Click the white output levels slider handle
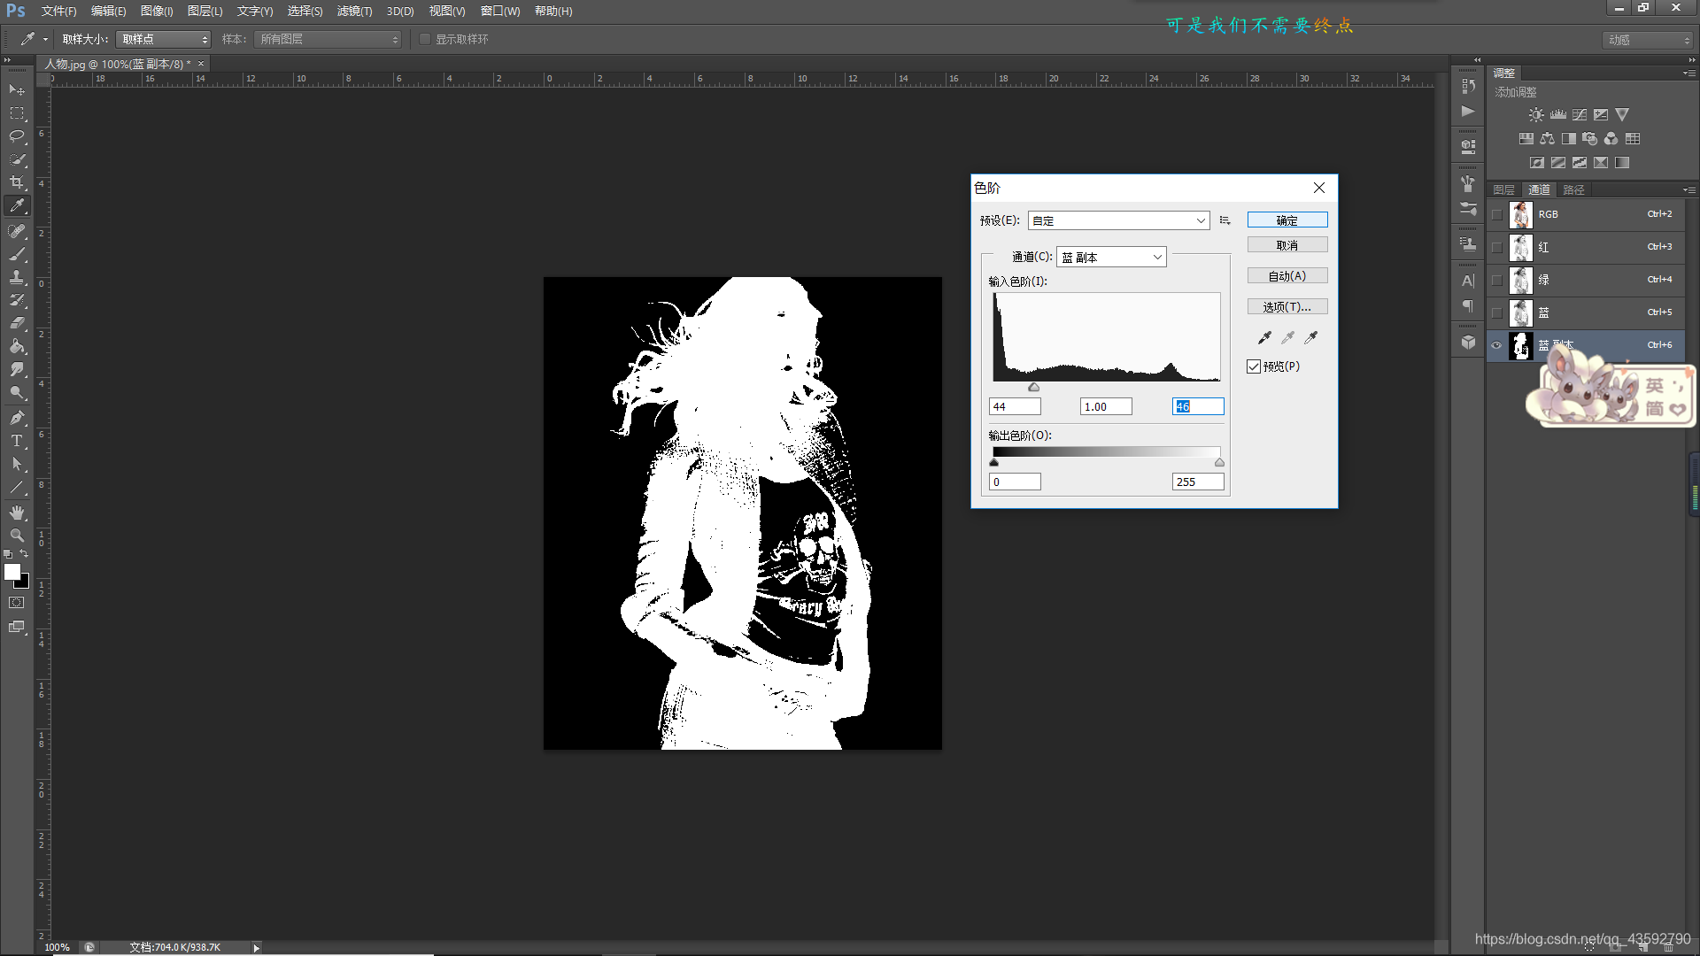The width and height of the screenshot is (1700, 956). 1219,463
